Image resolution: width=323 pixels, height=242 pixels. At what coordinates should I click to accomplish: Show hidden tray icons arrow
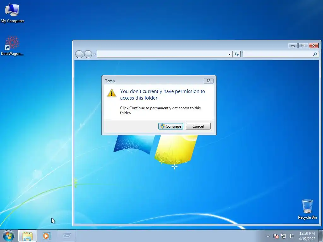pos(268,236)
